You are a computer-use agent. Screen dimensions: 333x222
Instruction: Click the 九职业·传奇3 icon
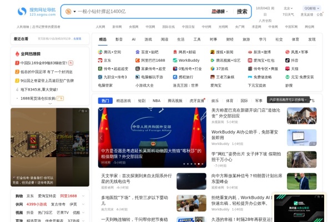(100, 77)
